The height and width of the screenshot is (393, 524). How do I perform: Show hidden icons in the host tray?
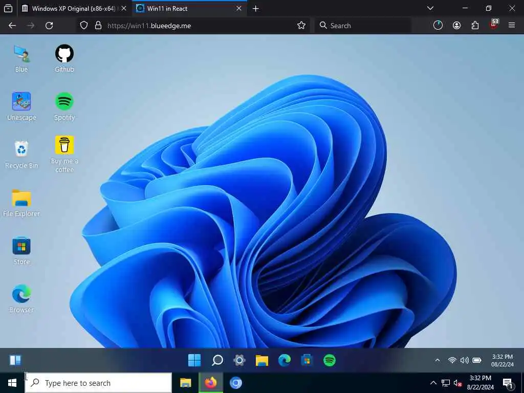click(x=433, y=383)
